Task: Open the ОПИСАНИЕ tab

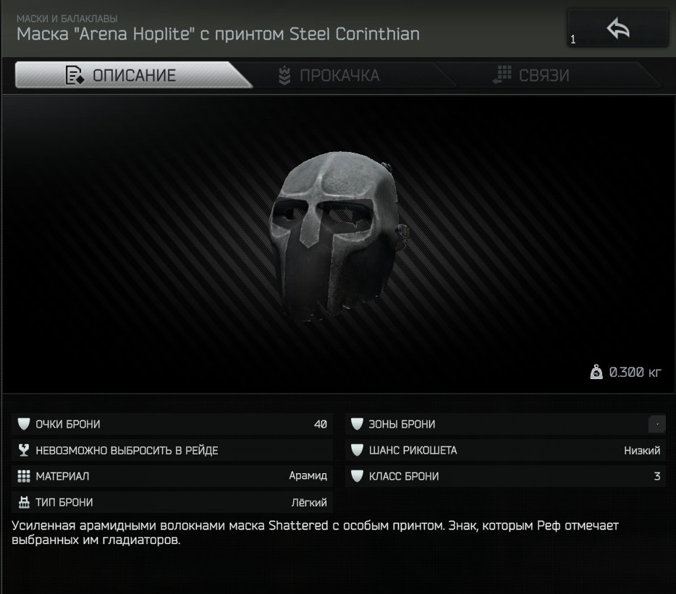Action: (x=133, y=75)
